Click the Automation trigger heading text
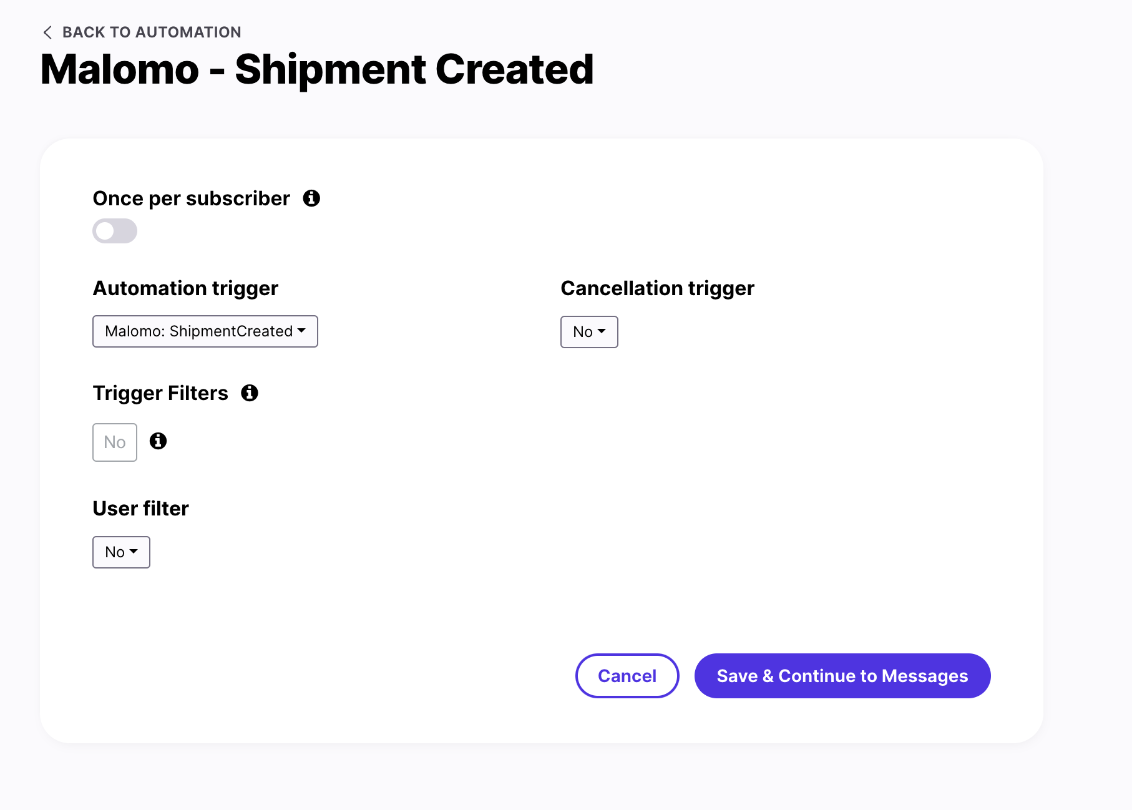This screenshot has width=1132, height=810. tap(185, 288)
